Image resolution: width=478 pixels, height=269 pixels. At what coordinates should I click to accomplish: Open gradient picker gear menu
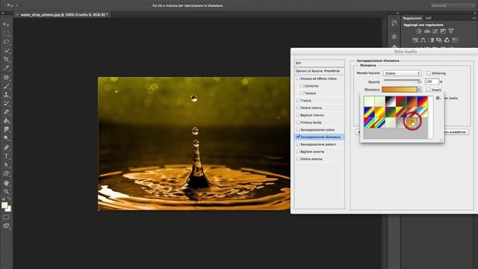(x=438, y=98)
